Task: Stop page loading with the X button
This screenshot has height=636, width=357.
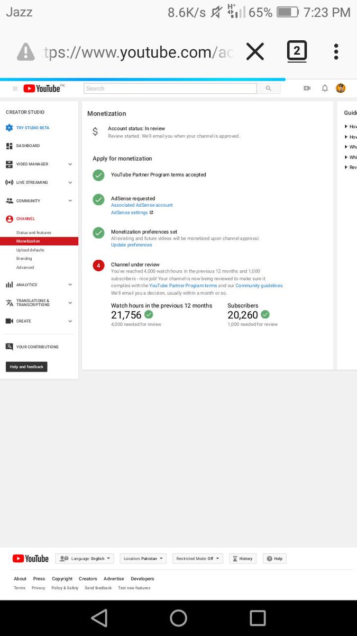Action: (255, 51)
